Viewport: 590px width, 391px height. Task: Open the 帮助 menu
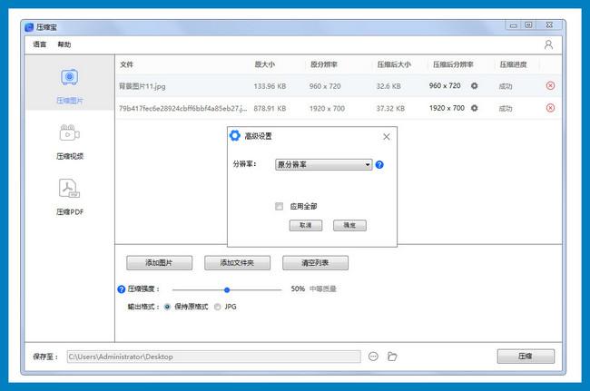[x=64, y=44]
